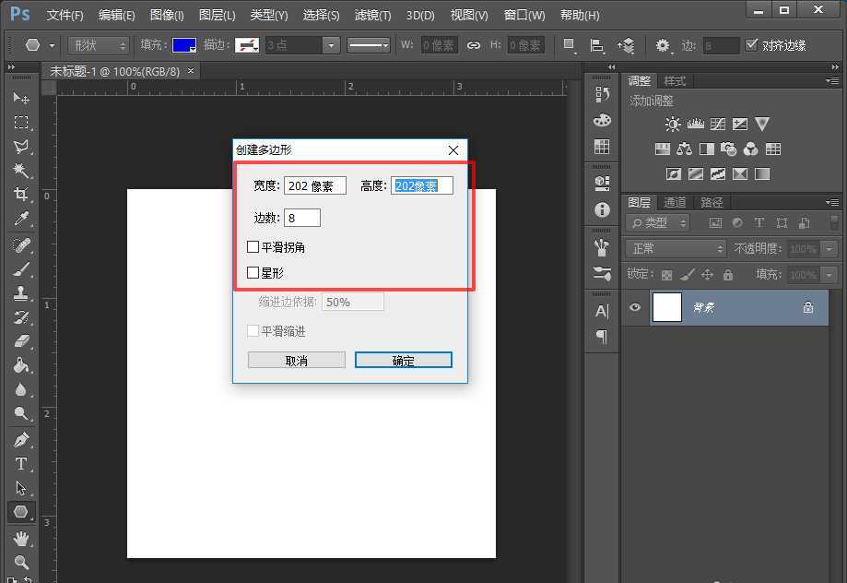The width and height of the screenshot is (847, 583).
Task: Select the Crop tool
Action: pos(20,195)
